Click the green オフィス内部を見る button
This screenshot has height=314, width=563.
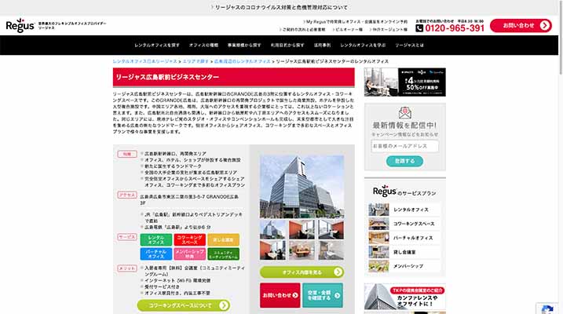click(302, 272)
